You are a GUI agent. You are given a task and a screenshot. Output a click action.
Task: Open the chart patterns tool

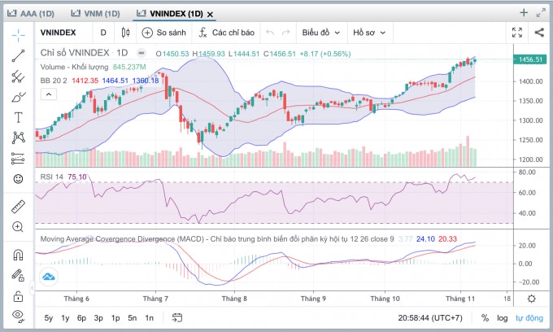19,138
